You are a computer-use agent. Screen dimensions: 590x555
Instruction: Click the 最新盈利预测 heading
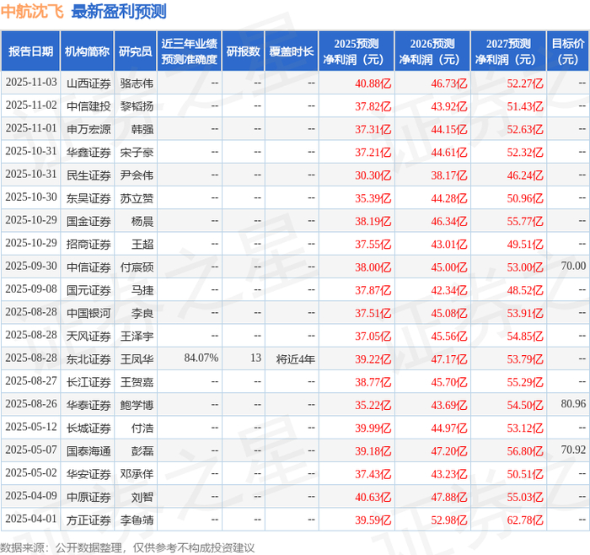tap(119, 12)
